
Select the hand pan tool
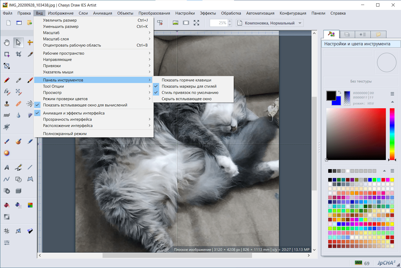click(x=7, y=42)
